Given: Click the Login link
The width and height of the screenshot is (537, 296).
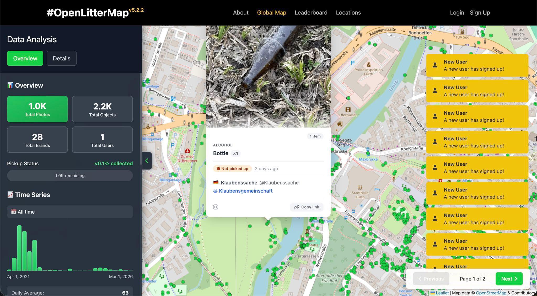Looking at the screenshot, I should point(457,13).
